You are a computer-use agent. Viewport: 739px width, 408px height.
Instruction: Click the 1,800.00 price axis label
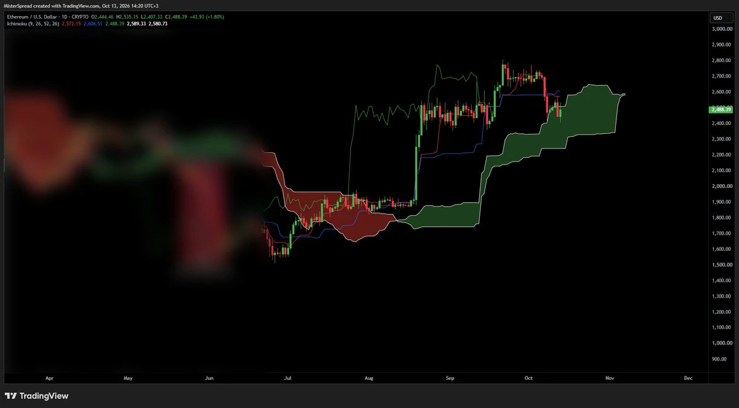click(721, 218)
